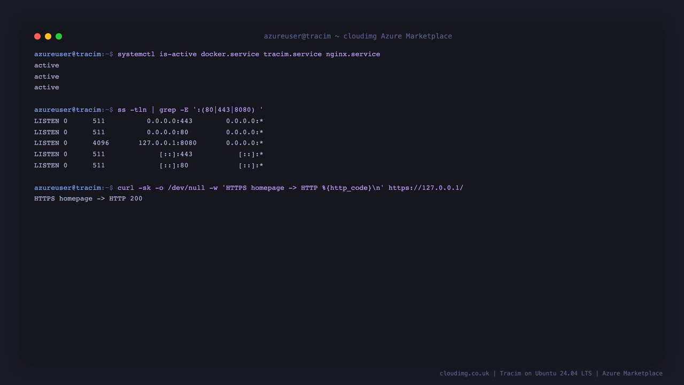Click the yellow minimize window dot
Screen dimensions: 684x385
click(x=48, y=36)
